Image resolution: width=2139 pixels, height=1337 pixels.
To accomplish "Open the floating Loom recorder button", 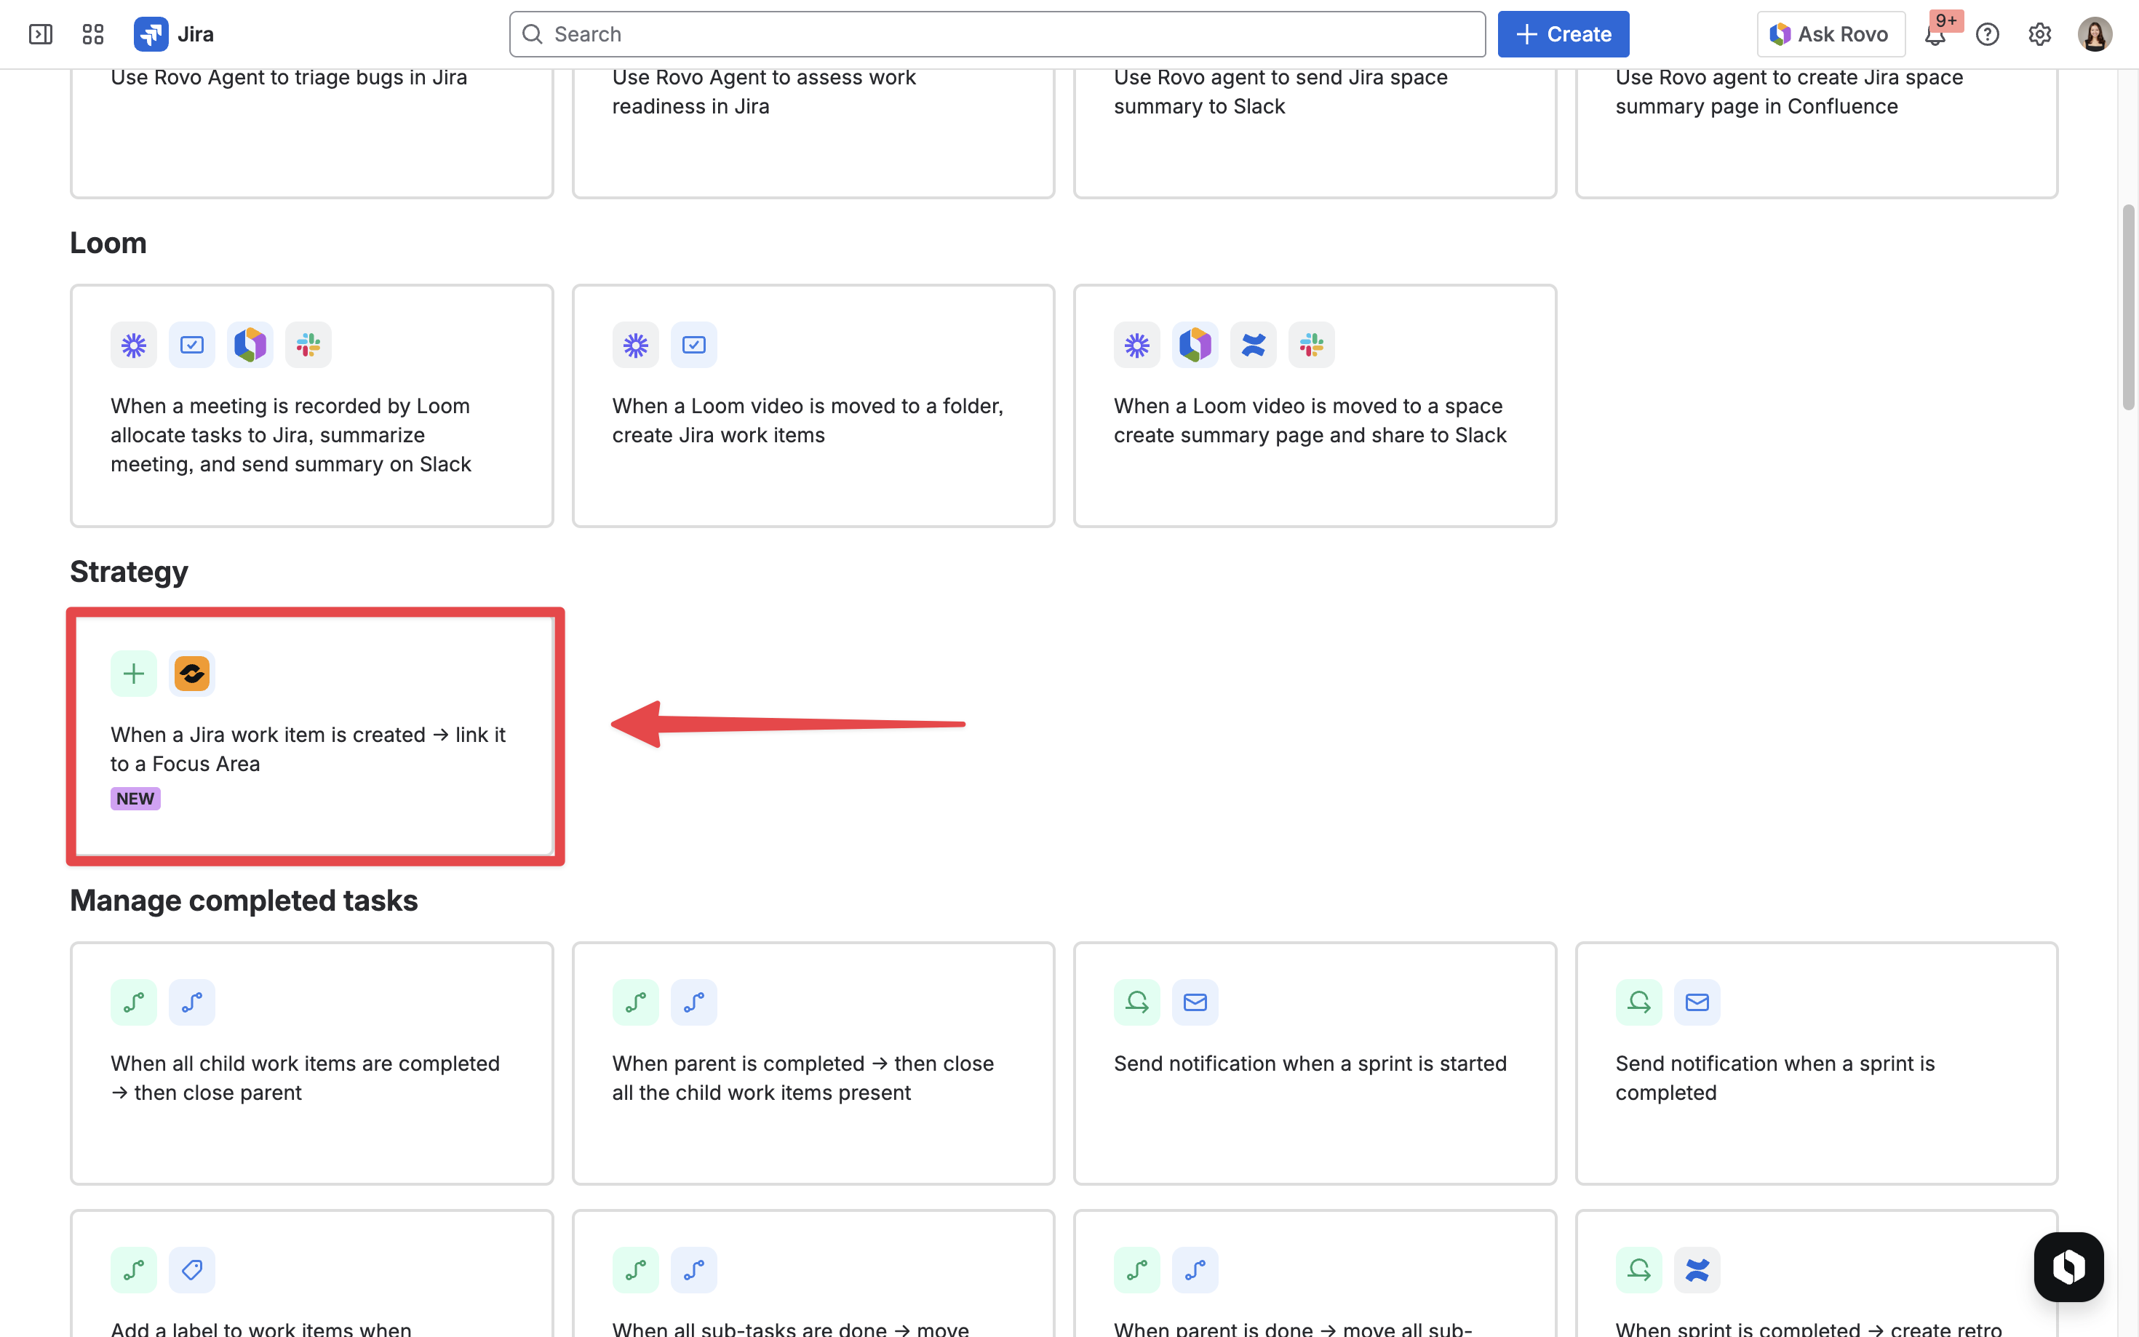I will [2068, 1266].
